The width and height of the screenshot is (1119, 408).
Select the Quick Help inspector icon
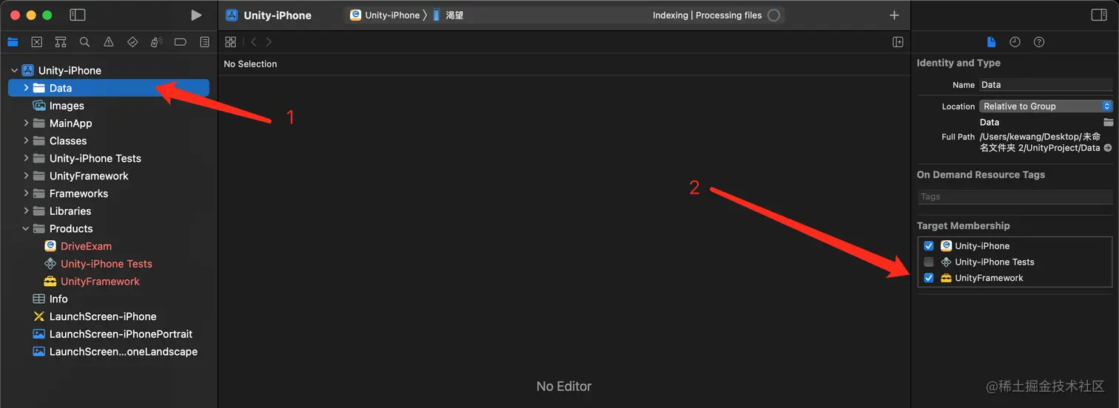[x=1039, y=42]
